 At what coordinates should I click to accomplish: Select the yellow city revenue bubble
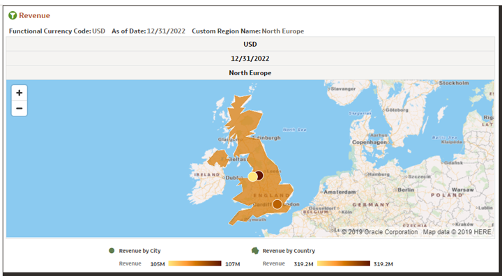point(252,177)
